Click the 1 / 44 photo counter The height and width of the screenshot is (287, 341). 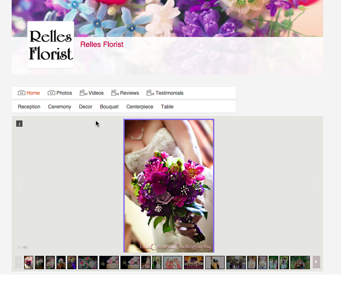(22, 248)
